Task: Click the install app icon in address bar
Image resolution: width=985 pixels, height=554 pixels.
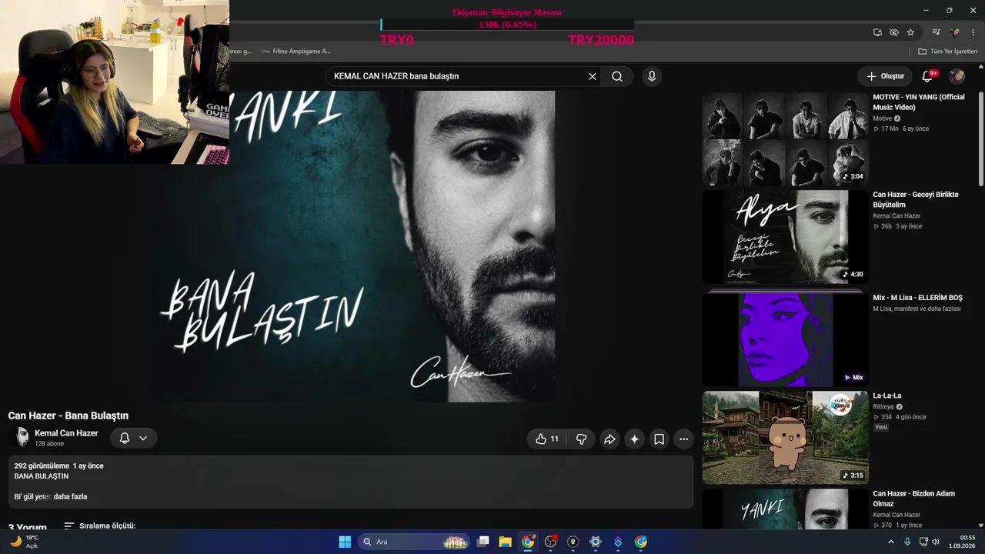Action: coord(877,32)
